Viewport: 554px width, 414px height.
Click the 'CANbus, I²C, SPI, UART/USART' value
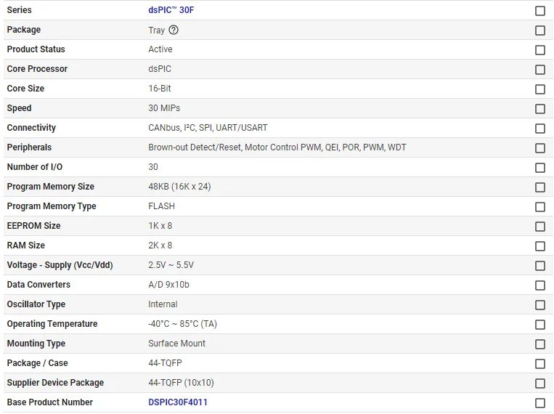coord(208,128)
